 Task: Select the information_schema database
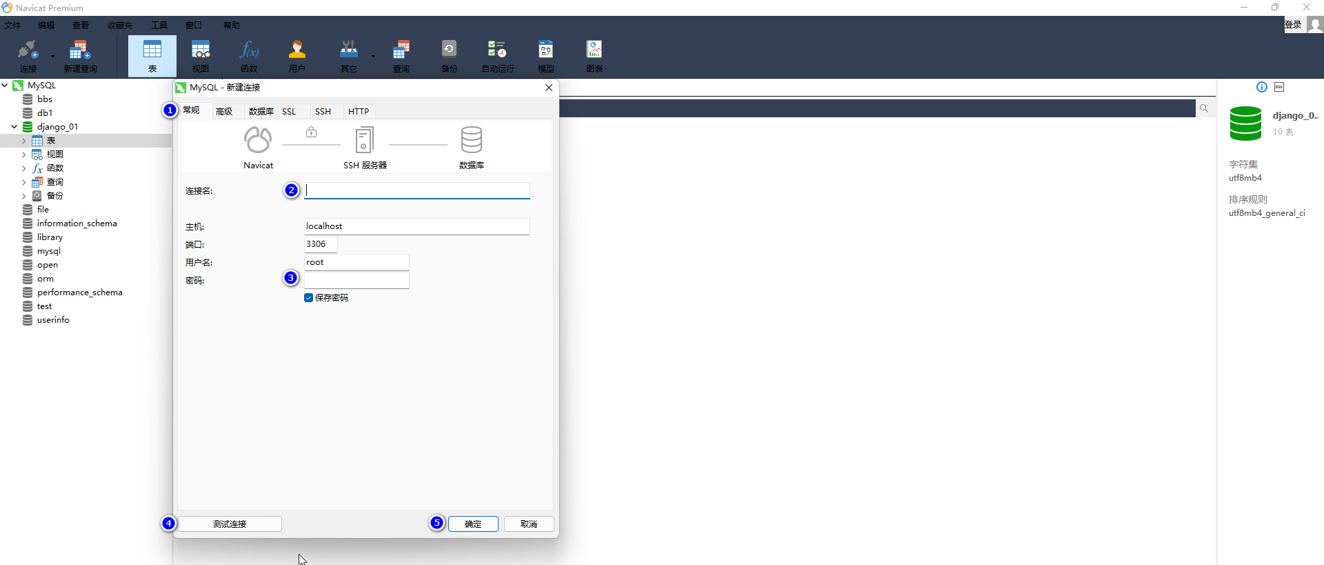(x=77, y=224)
